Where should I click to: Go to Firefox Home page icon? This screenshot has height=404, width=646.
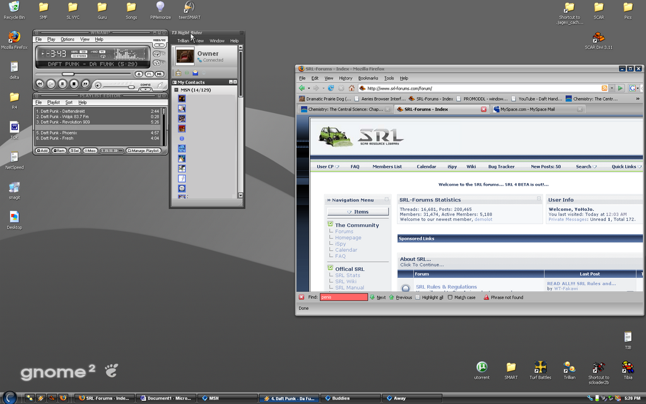click(x=351, y=88)
